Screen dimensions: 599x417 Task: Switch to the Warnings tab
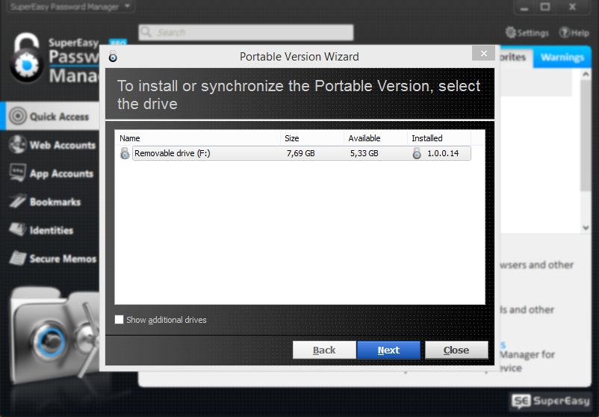pyautogui.click(x=562, y=58)
